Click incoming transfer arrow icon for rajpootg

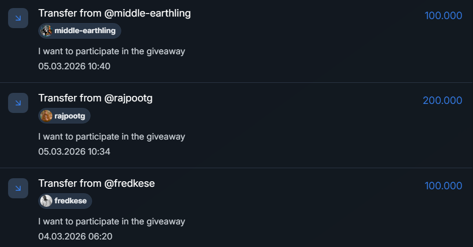coord(18,103)
